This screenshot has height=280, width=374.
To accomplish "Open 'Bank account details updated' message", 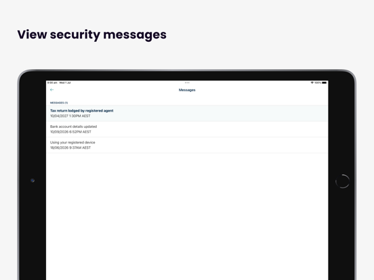I will [x=187, y=129].
